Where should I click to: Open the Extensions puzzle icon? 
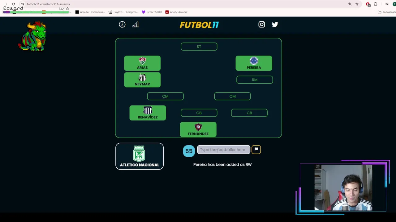[x=376, y=4]
